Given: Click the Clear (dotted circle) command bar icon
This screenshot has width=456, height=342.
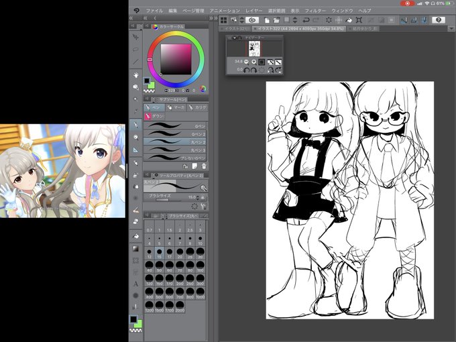Looking at the screenshot, I should coord(329,20).
